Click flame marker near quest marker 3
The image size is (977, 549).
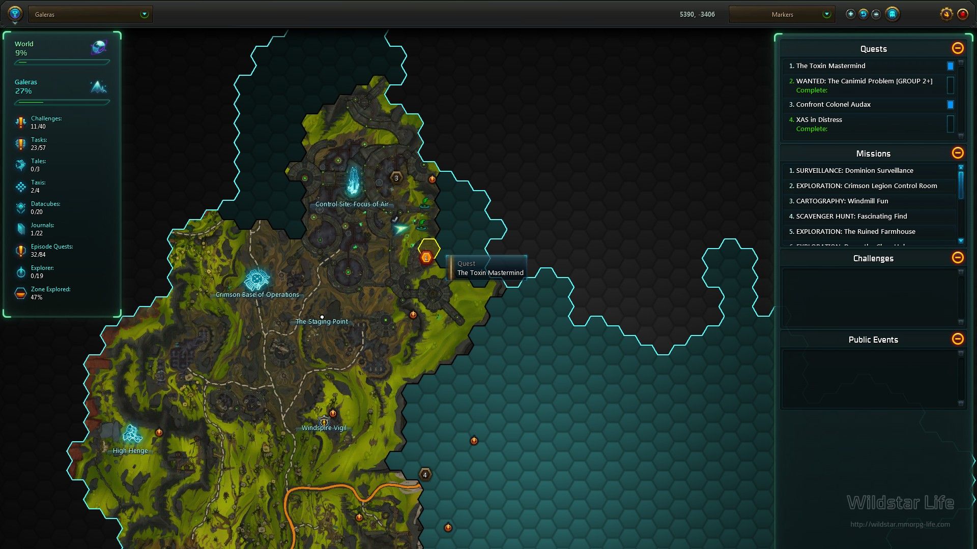pos(432,179)
